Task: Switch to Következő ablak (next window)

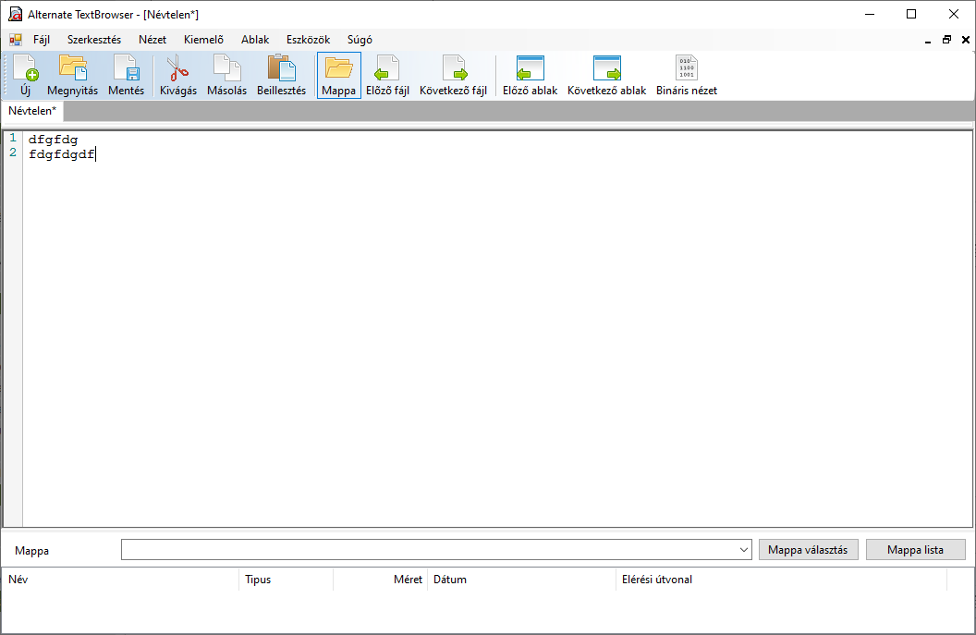Action: tap(606, 75)
